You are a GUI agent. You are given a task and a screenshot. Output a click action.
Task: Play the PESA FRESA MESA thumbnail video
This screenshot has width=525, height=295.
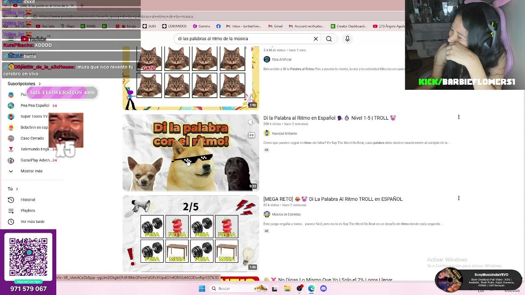pos(191,234)
